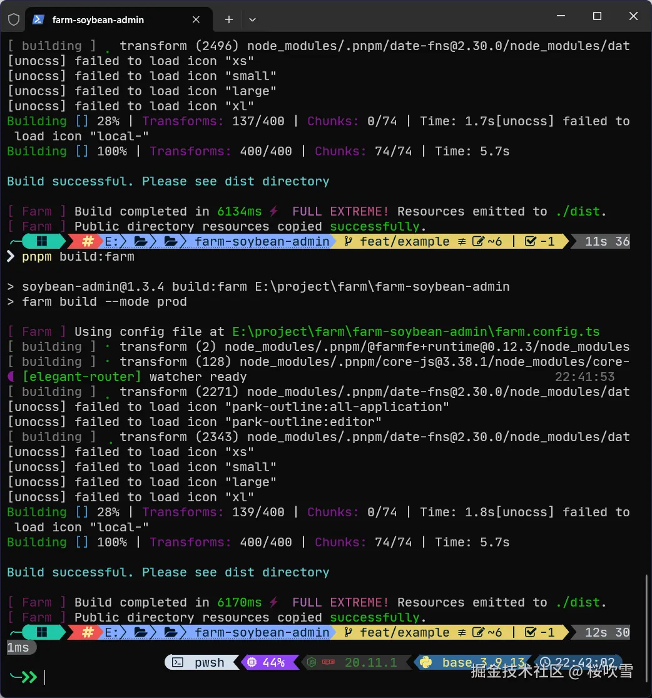Place cursor at the empty command input line
Screen dimensions: 652x698
point(45,677)
